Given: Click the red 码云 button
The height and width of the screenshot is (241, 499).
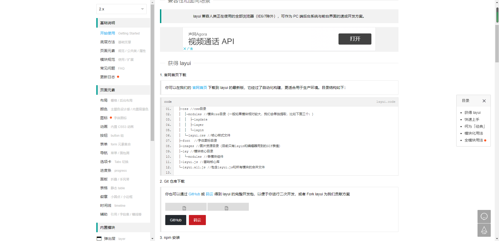Looking at the screenshot, I should click(197, 220).
